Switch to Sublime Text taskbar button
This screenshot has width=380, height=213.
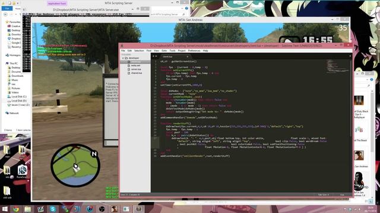(x=138, y=209)
